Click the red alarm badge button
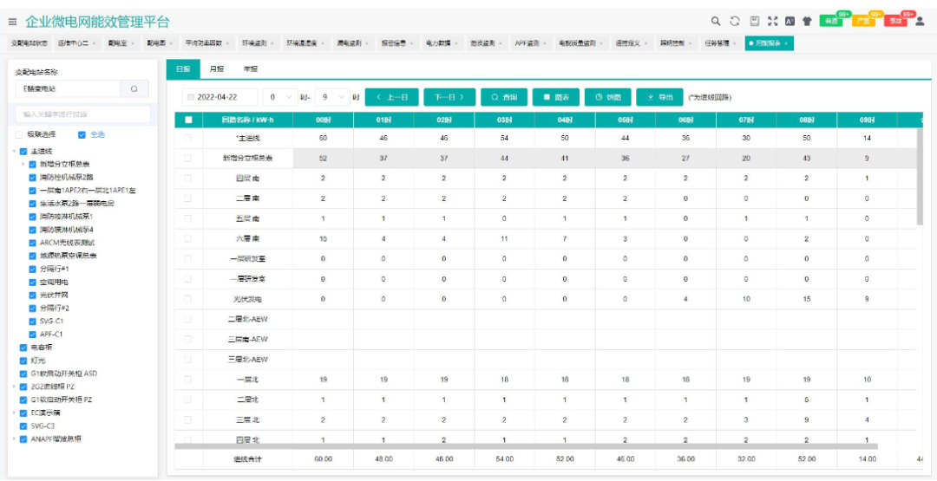937x481 pixels. point(894,22)
